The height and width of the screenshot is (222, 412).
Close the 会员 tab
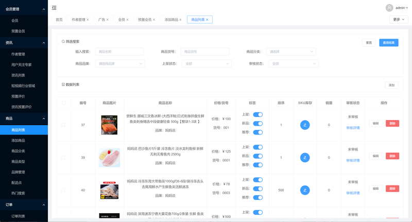click(x=127, y=20)
